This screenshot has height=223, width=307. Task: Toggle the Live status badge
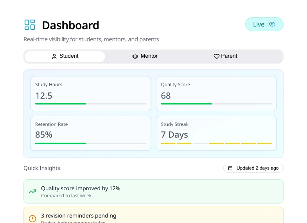click(264, 24)
